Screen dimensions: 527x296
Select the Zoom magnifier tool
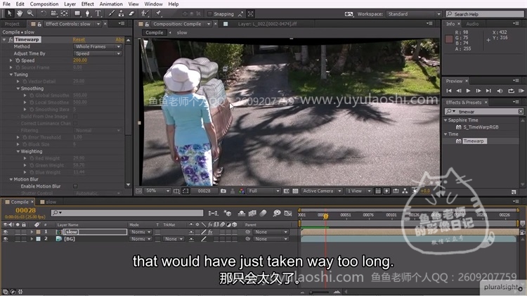pyautogui.click(x=30, y=13)
